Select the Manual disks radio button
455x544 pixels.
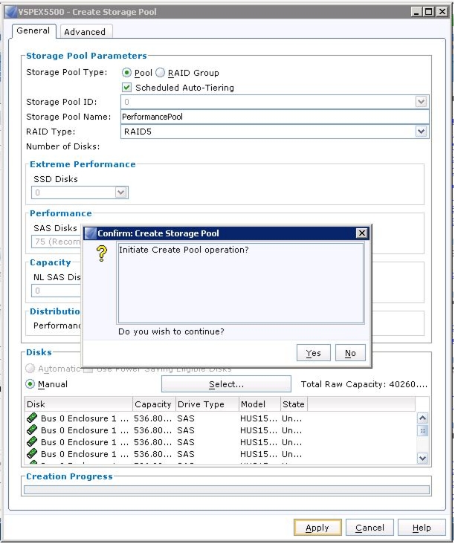(x=30, y=384)
